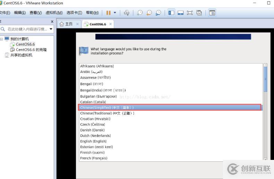Maximize the VMware Workstation window
Screen dimensions: 274x179
pyautogui.click(x=269, y=3)
